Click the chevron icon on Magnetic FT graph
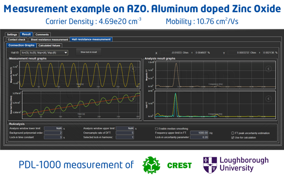The width and height of the screenshot is (284, 179). click(x=269, y=69)
